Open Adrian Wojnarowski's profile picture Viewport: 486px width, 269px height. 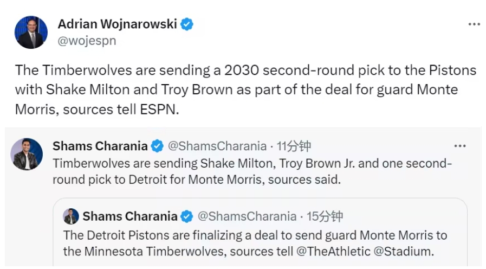click(x=31, y=32)
